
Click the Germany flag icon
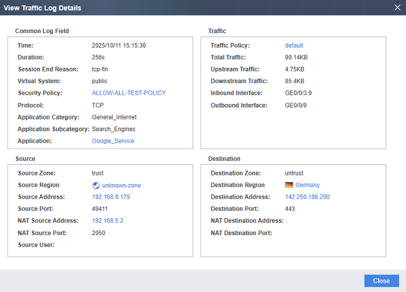pos(289,185)
